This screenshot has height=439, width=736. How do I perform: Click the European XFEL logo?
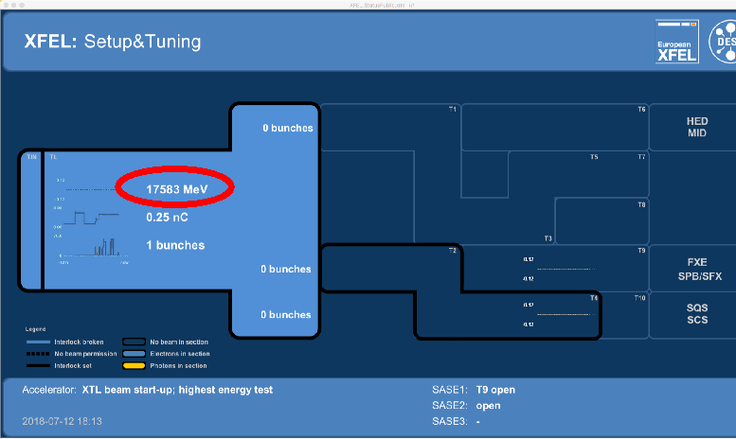coord(676,42)
